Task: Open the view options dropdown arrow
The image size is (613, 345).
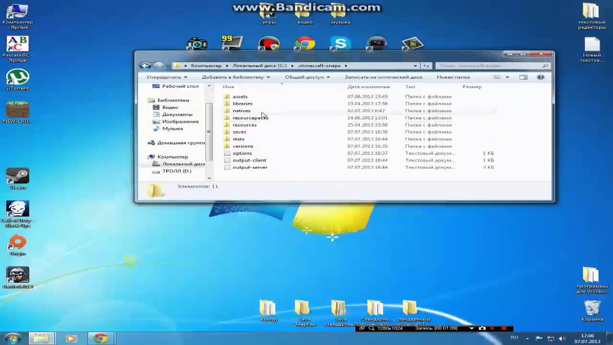Action: pos(508,77)
